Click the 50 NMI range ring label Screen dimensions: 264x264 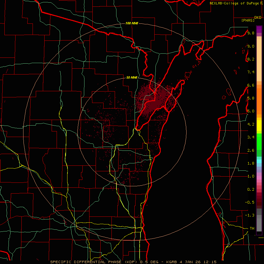coord(132,77)
